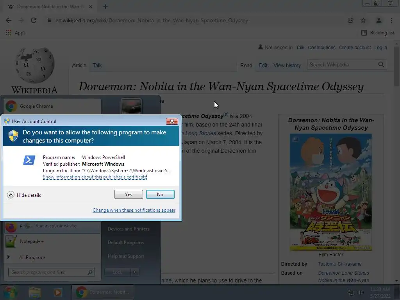Select the Edit tab
Screen dimensions: 400x300
(x=263, y=66)
